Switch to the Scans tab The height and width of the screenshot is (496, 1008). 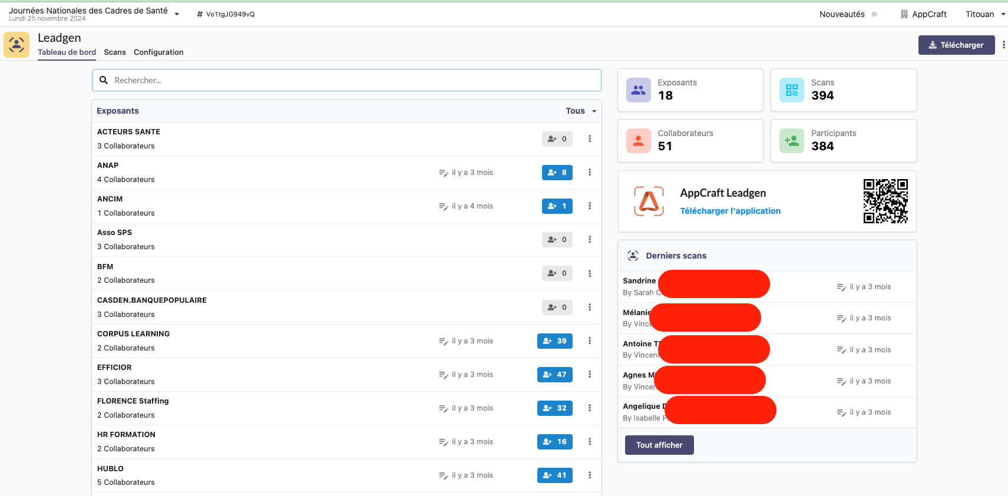coord(115,52)
